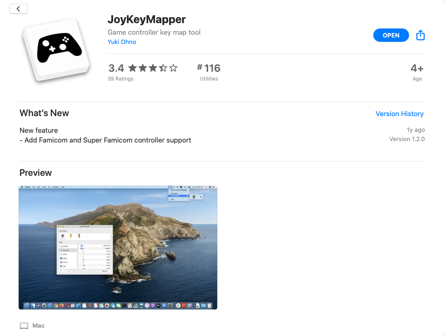The image size is (444, 335).
Task: Select the #116 Utilities ranking
Action: 209,72
